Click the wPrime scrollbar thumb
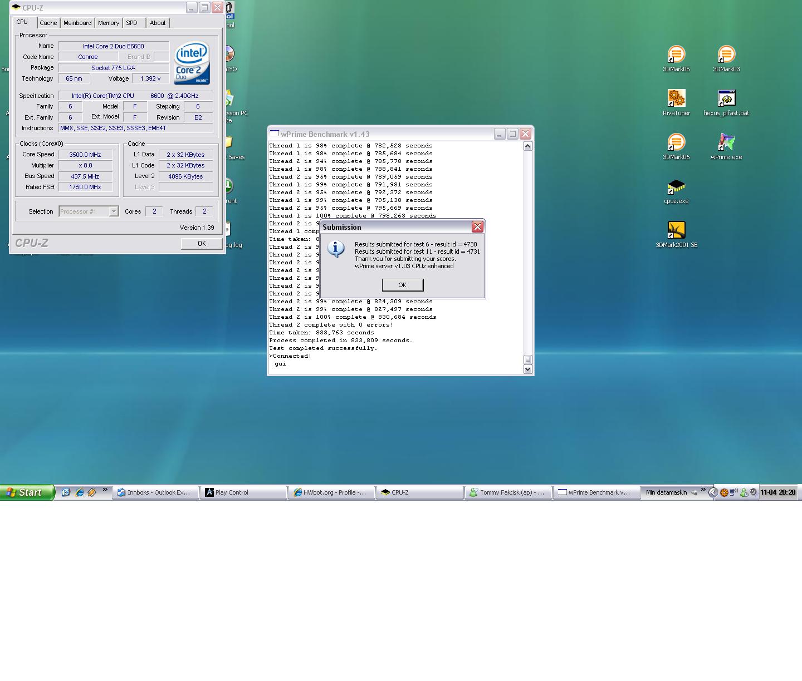Screen dimensions: 802x681 (x=528, y=359)
